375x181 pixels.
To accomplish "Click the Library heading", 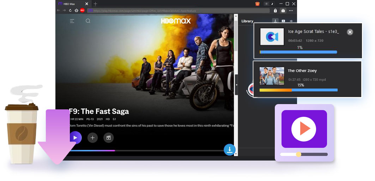I will (247, 21).
